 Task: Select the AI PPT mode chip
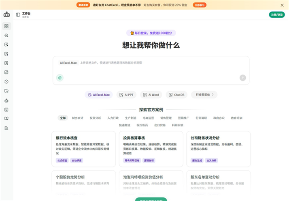(x=126, y=95)
